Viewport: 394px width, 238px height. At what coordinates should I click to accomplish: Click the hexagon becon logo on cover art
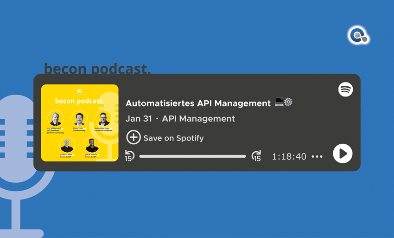[x=80, y=91]
